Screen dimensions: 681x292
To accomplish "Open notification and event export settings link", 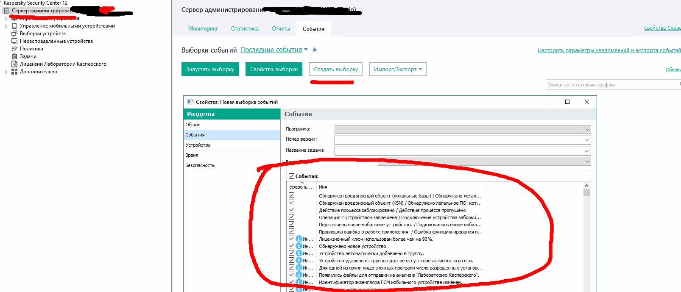I will coord(609,50).
